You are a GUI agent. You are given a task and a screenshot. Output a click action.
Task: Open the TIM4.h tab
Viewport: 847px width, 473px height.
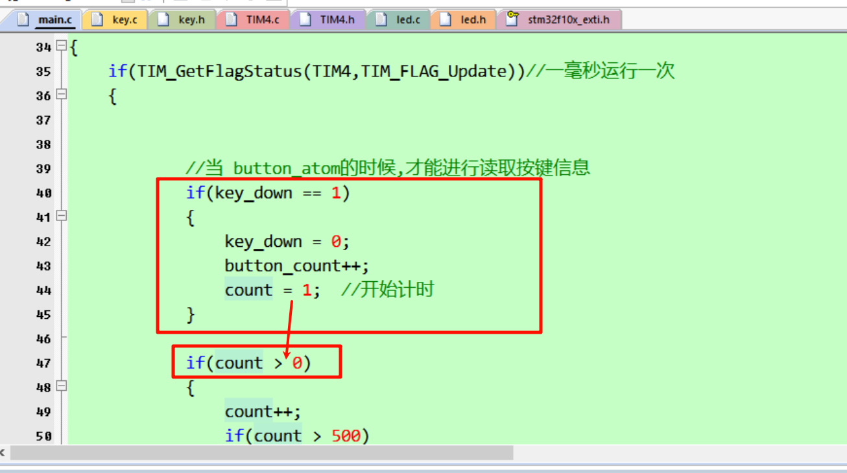click(x=329, y=19)
